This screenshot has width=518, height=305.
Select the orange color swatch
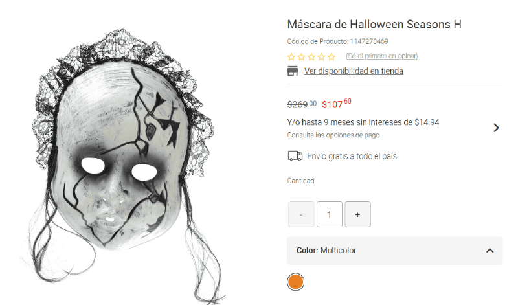[295, 282]
